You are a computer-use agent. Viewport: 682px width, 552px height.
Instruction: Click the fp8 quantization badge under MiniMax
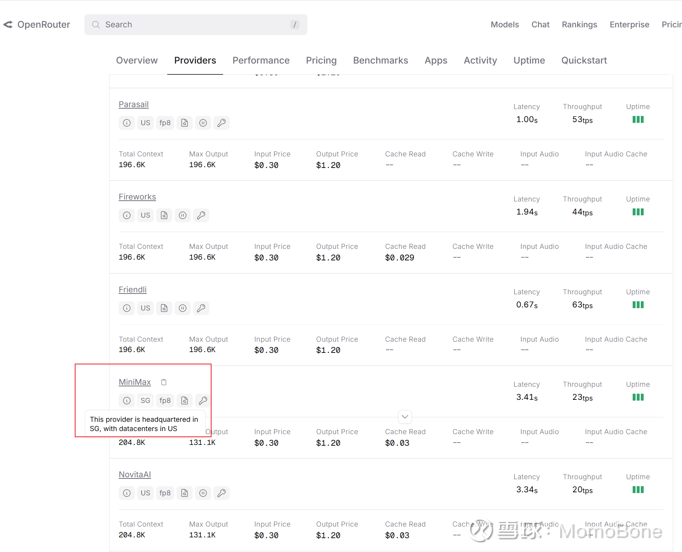click(165, 401)
